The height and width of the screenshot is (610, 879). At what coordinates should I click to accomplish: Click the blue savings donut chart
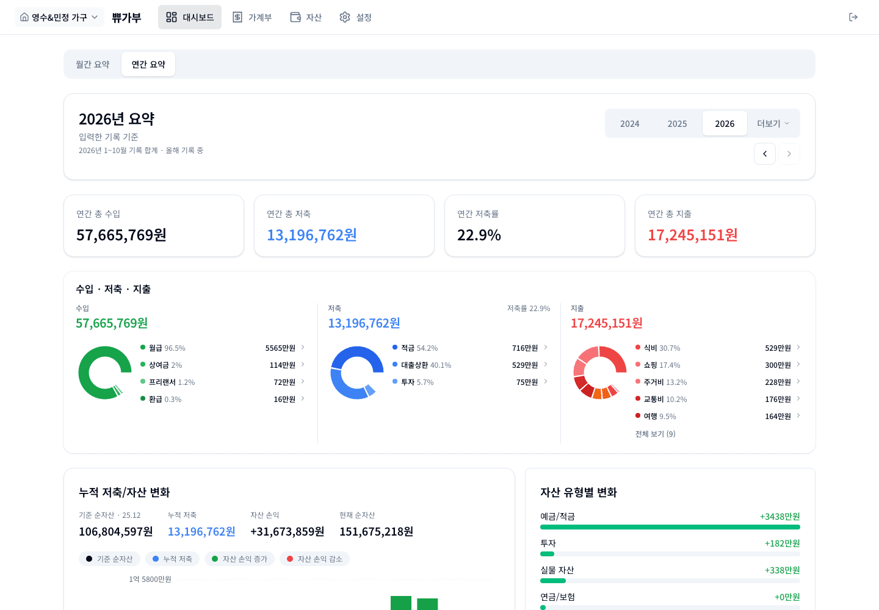click(357, 373)
